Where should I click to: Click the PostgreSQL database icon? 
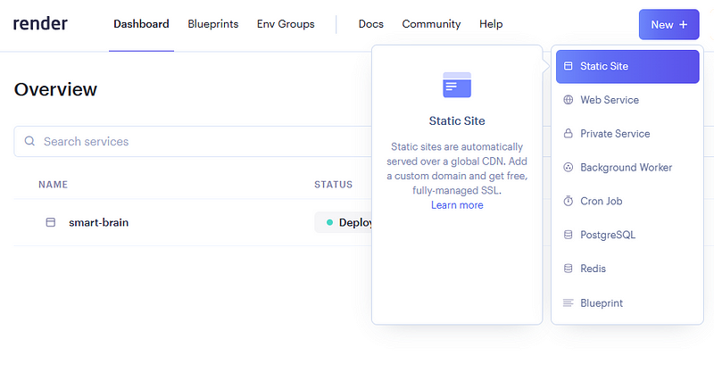tap(568, 235)
